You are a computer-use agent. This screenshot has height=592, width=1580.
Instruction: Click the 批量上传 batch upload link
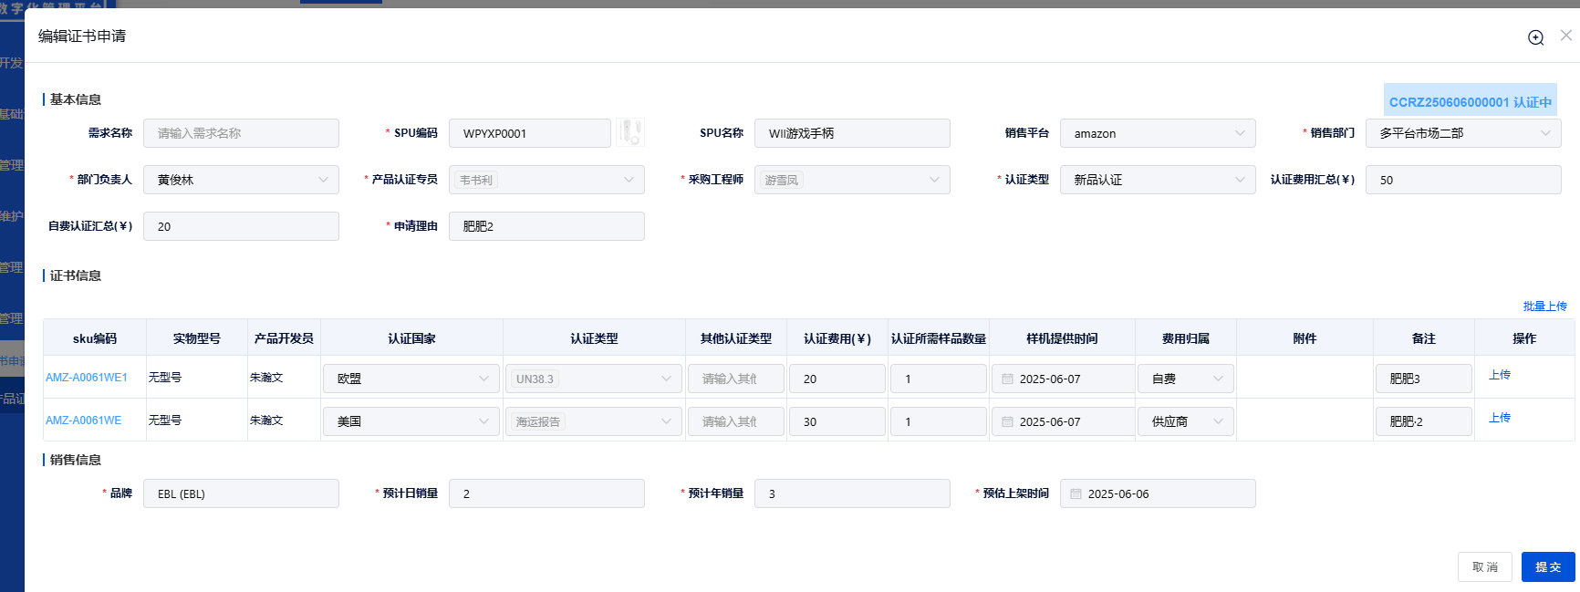click(x=1544, y=306)
